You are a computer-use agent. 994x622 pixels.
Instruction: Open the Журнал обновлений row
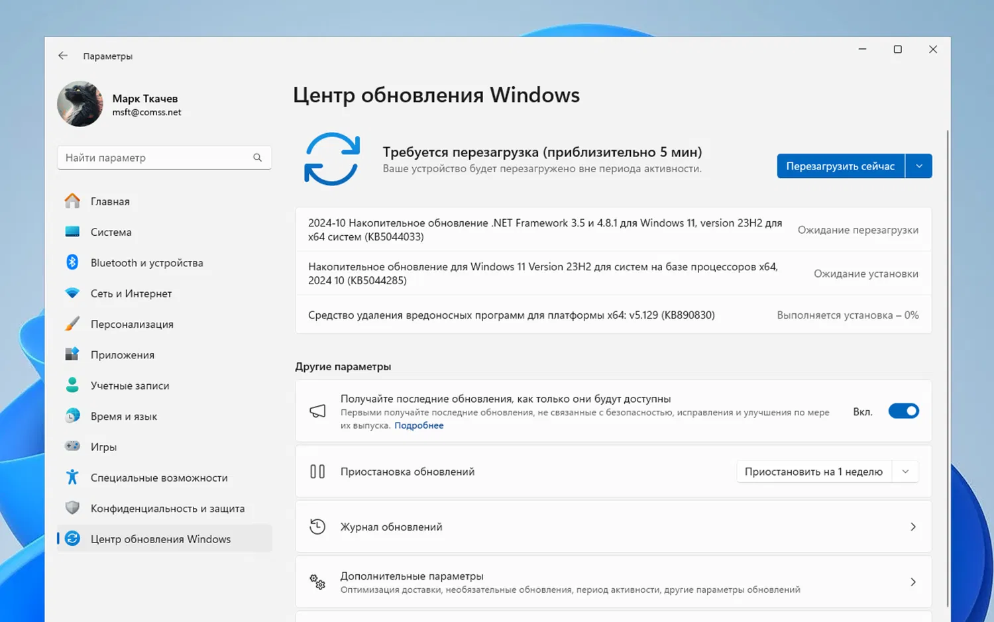(x=614, y=527)
